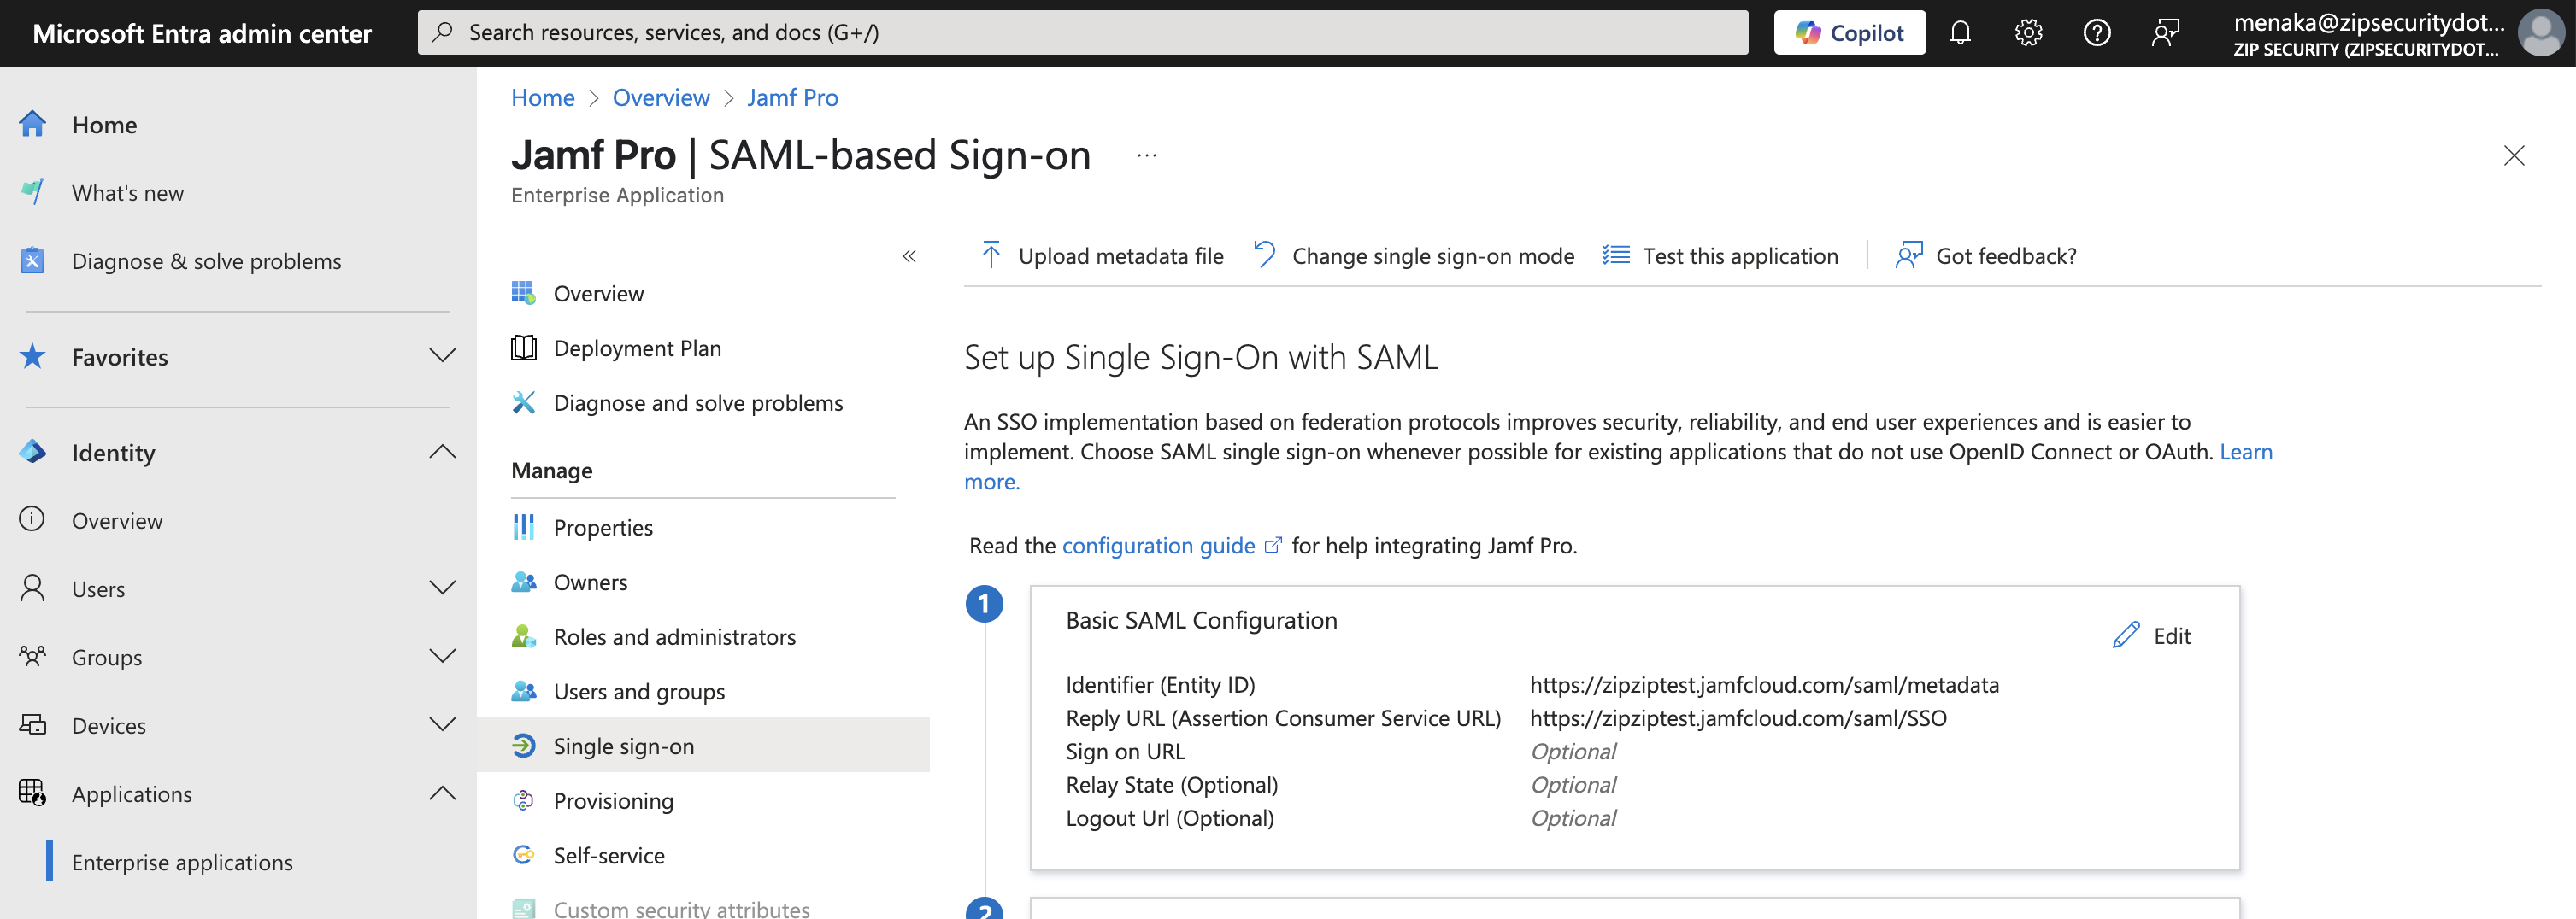2576x919 pixels.
Task: Collapse the Identity section chevron
Action: (x=442, y=452)
